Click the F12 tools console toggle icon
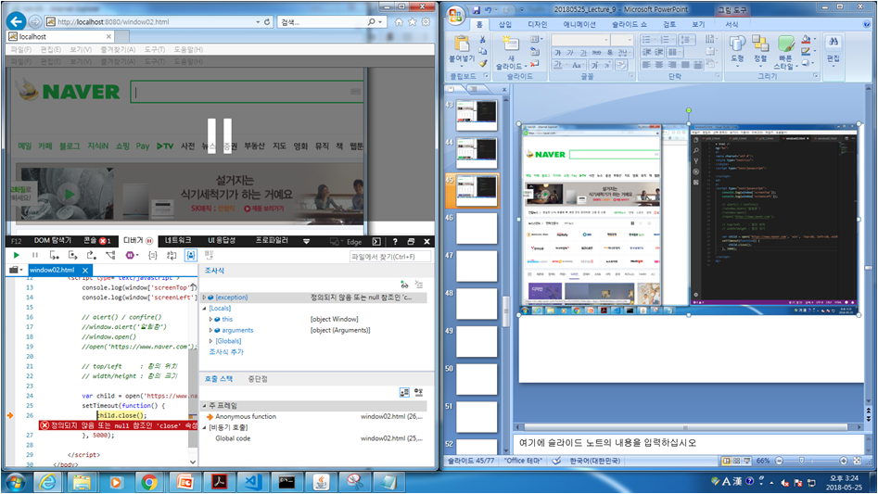The height and width of the screenshot is (494, 878). pos(376,242)
